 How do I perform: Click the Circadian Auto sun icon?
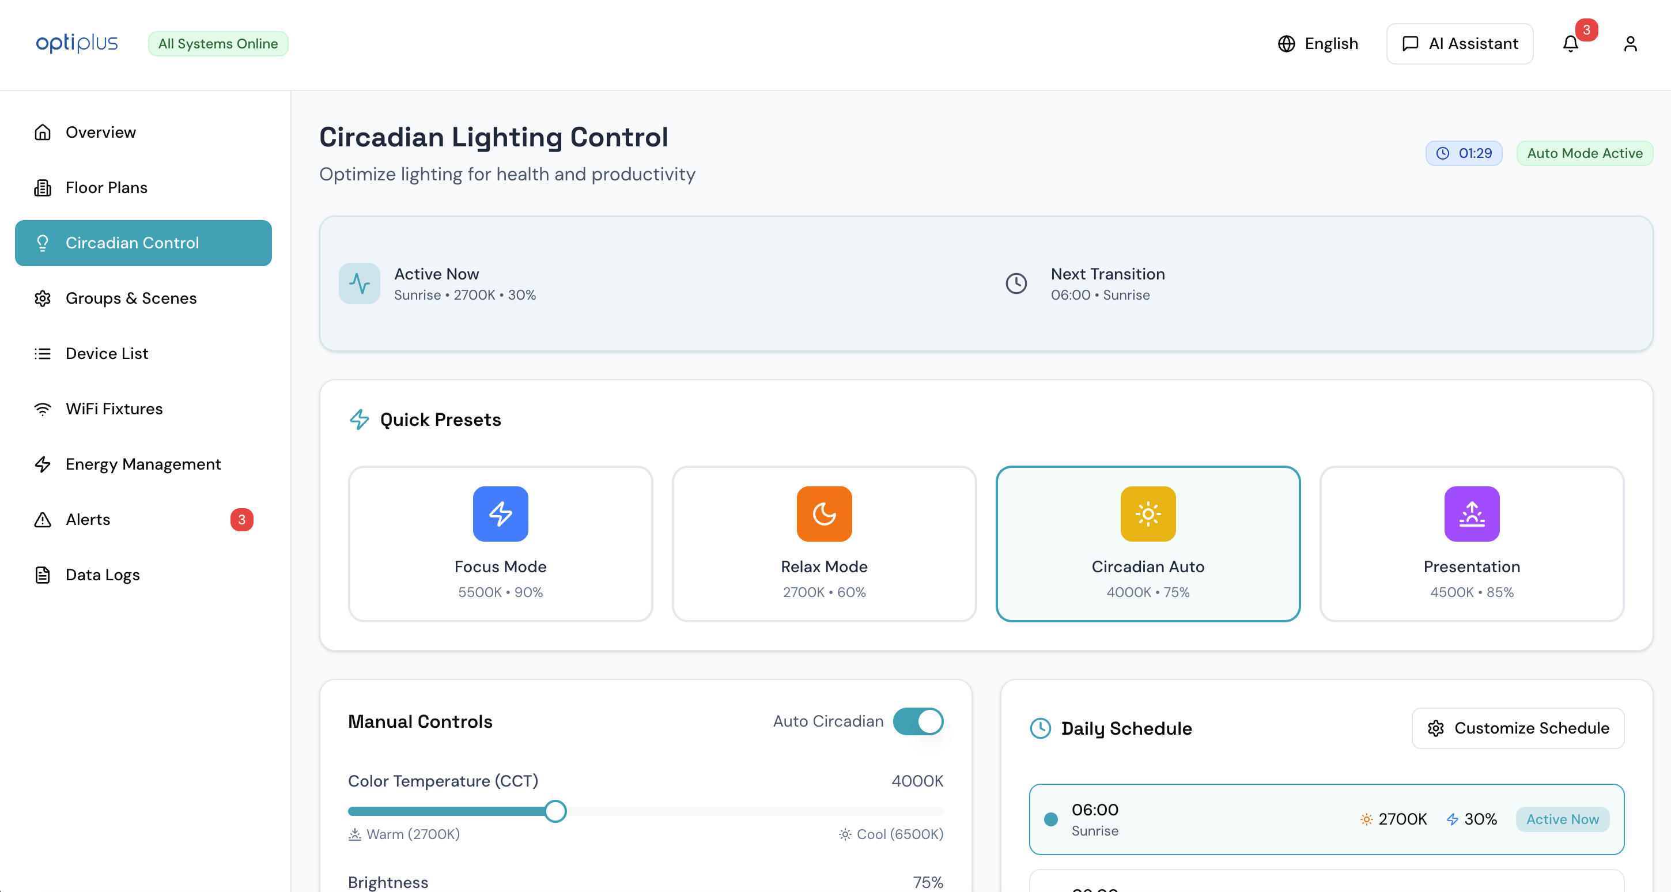click(x=1147, y=513)
